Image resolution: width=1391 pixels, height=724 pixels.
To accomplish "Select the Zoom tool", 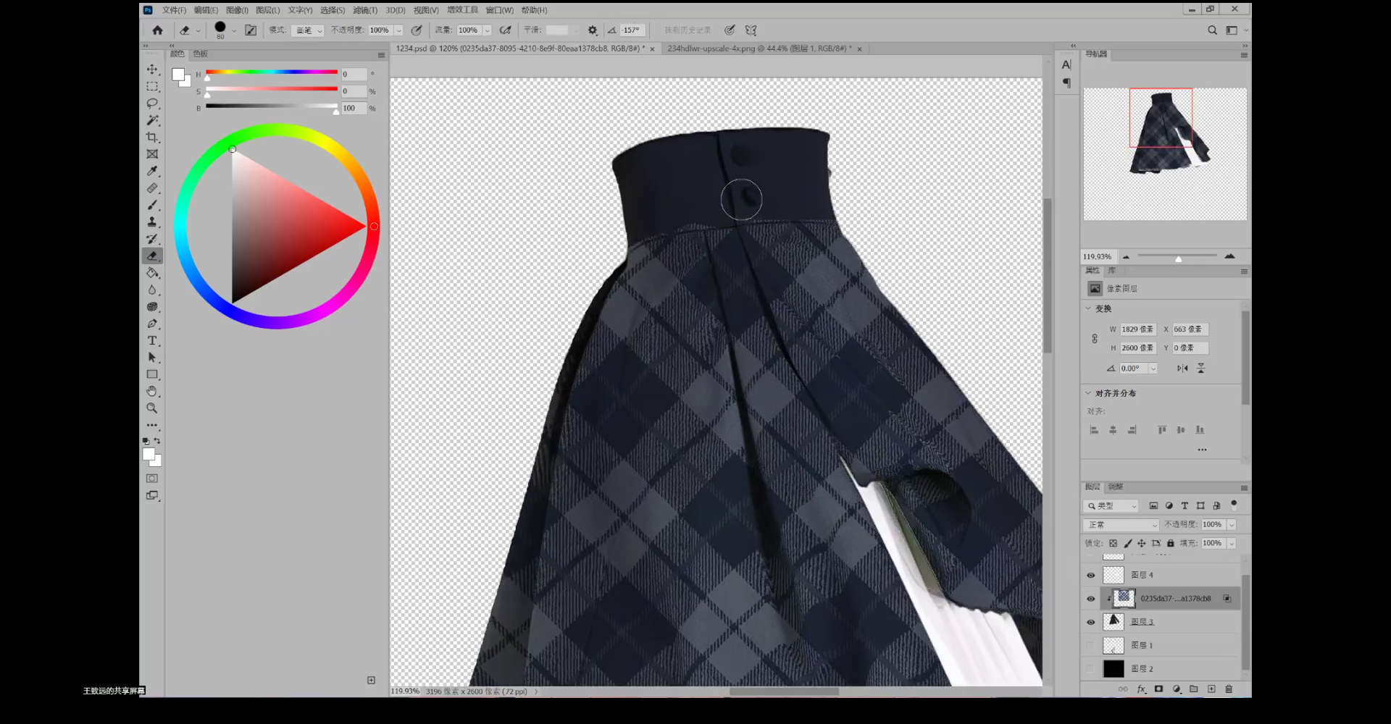I will point(152,408).
